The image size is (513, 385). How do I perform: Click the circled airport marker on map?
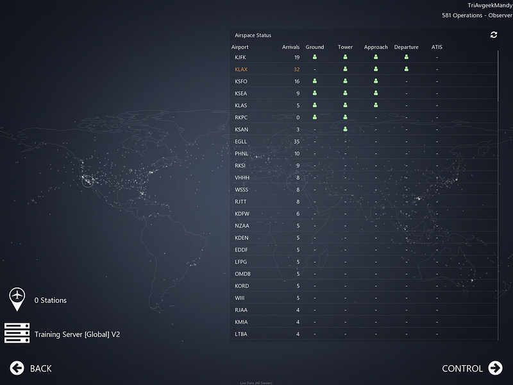click(88, 180)
